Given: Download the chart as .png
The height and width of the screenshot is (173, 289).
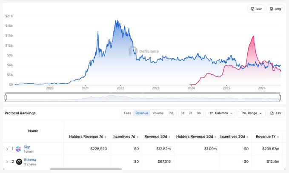Looking at the screenshot, I should [275, 9].
